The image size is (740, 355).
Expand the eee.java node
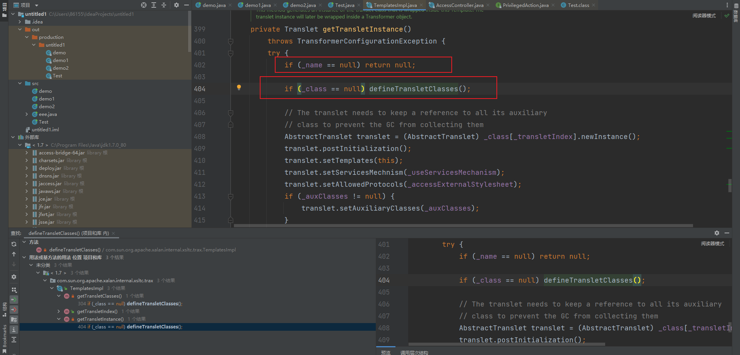[27, 114]
